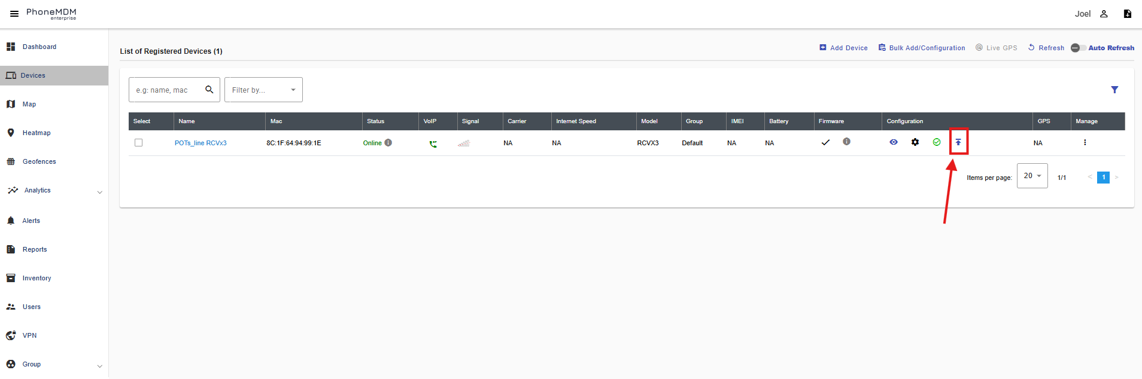Toggle Auto Refresh switch
Viewport: 1142px width, 379px height.
[x=1078, y=48]
